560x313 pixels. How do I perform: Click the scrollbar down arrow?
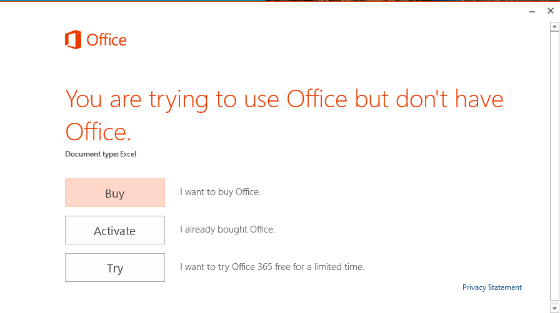[554, 307]
